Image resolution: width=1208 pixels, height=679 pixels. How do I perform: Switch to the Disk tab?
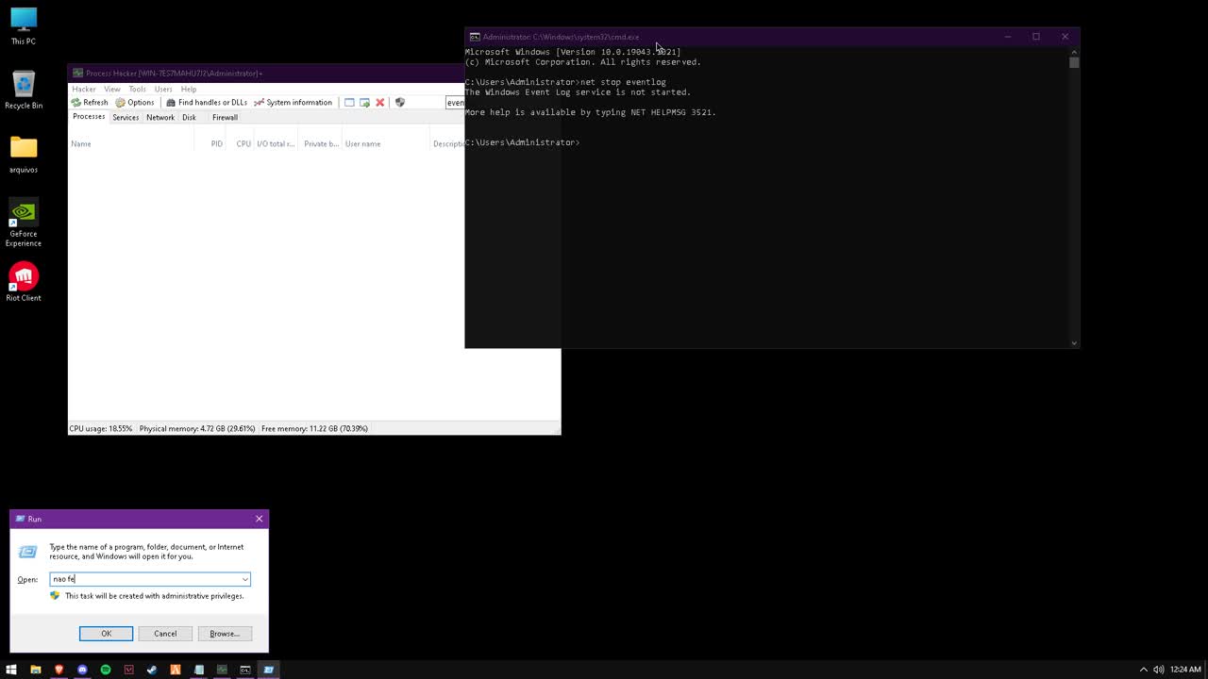coord(189,117)
